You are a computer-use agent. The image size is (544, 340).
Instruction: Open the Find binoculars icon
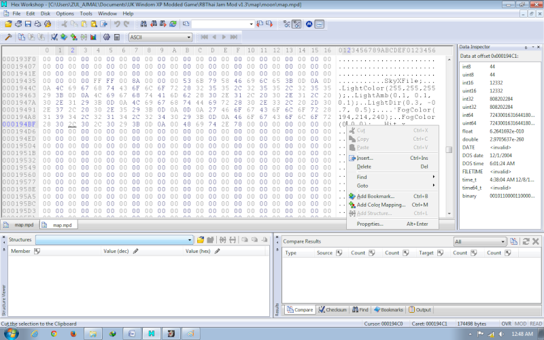coord(143,24)
